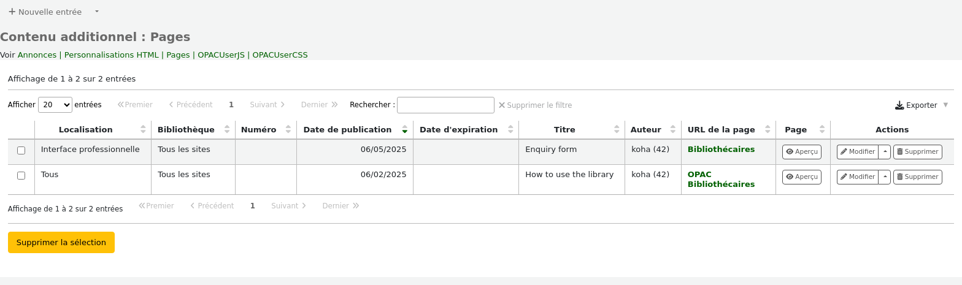Sort table by Date de publication column
This screenshot has height=285, width=962.
pos(347,130)
